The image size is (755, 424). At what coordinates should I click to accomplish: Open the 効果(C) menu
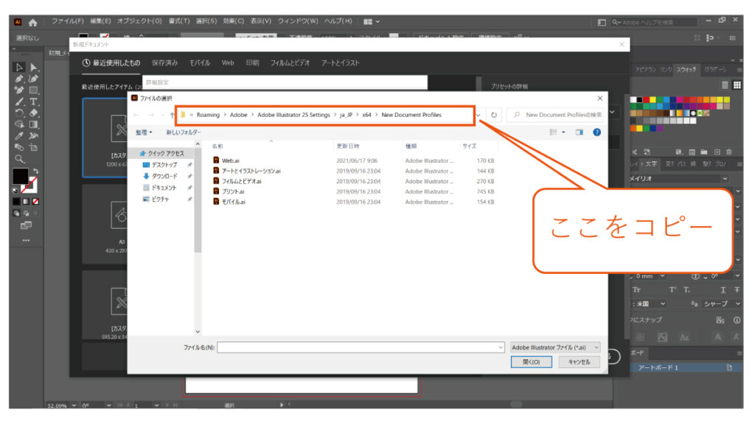coord(234,21)
